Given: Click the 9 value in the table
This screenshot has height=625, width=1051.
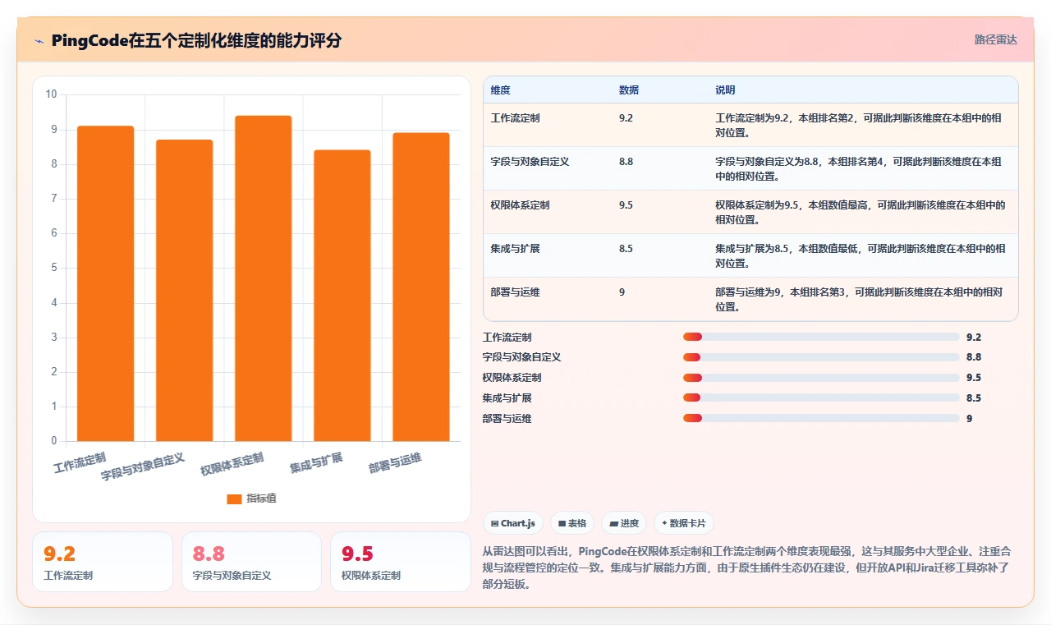Looking at the screenshot, I should click(622, 292).
